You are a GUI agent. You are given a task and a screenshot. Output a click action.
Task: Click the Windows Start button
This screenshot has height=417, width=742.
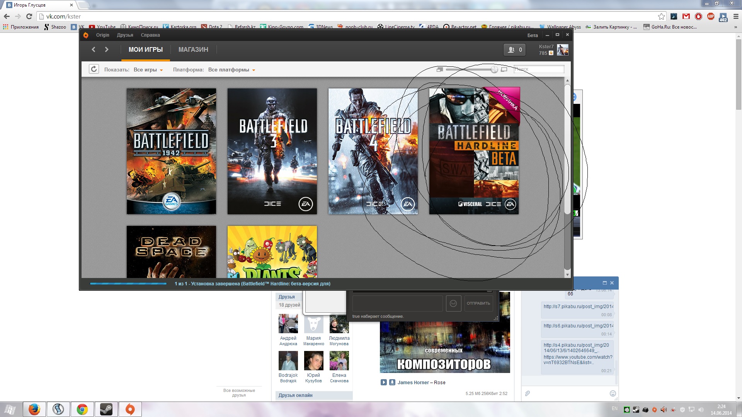point(10,409)
